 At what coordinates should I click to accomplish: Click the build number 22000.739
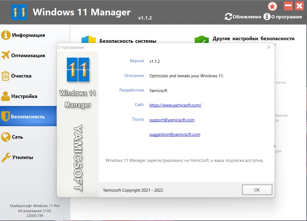(x=35, y=215)
